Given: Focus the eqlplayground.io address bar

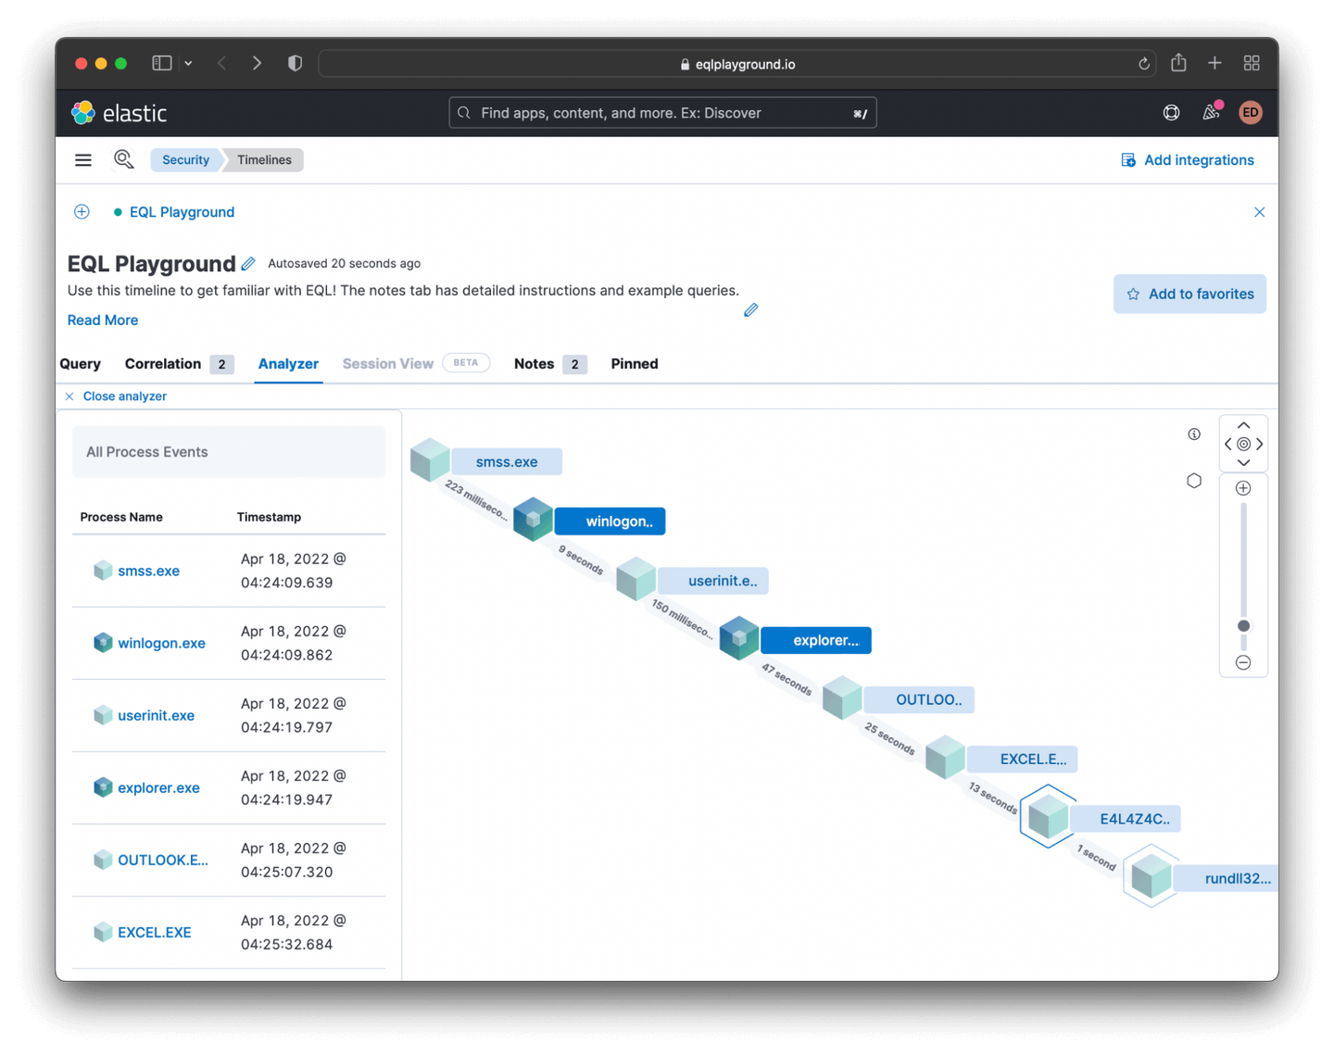Looking at the screenshot, I should (737, 64).
